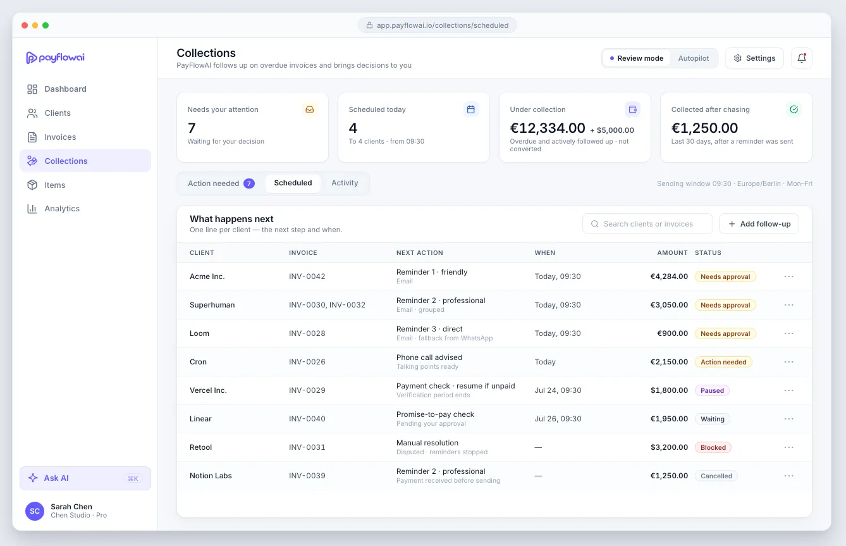This screenshot has height=546, width=846.
Task: Open the three-dot menu for Loom
Action: click(788, 333)
